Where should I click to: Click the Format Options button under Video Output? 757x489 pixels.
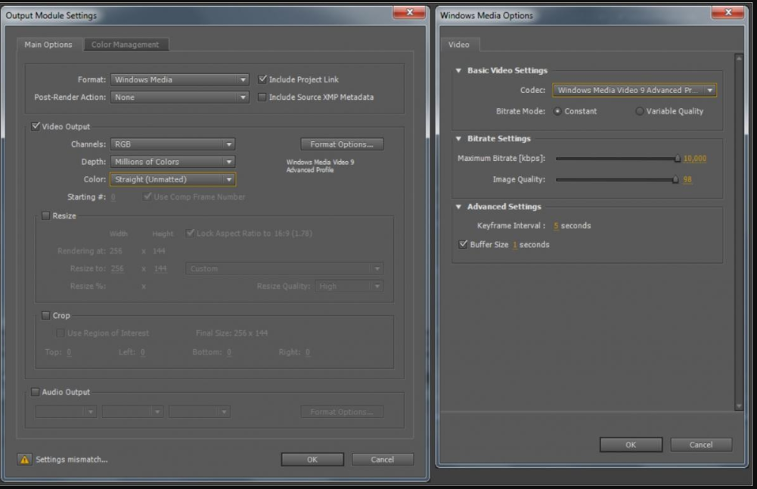(342, 144)
